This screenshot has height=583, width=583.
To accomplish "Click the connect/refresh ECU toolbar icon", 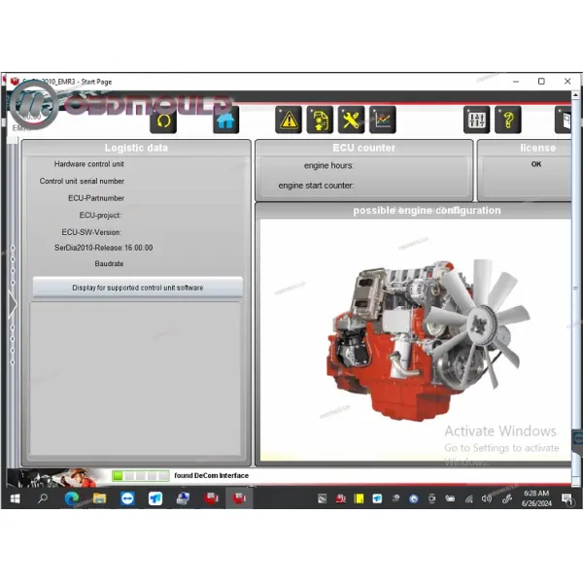I will [x=163, y=120].
